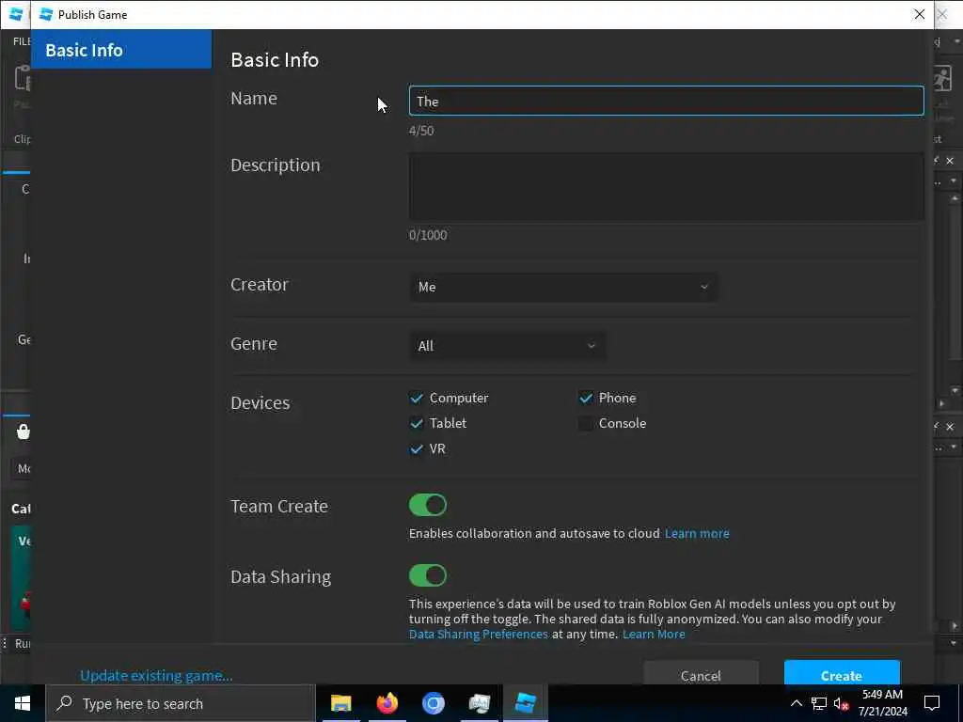Open the monitor app icon on taskbar
The height and width of the screenshot is (722, 963).
479,703
